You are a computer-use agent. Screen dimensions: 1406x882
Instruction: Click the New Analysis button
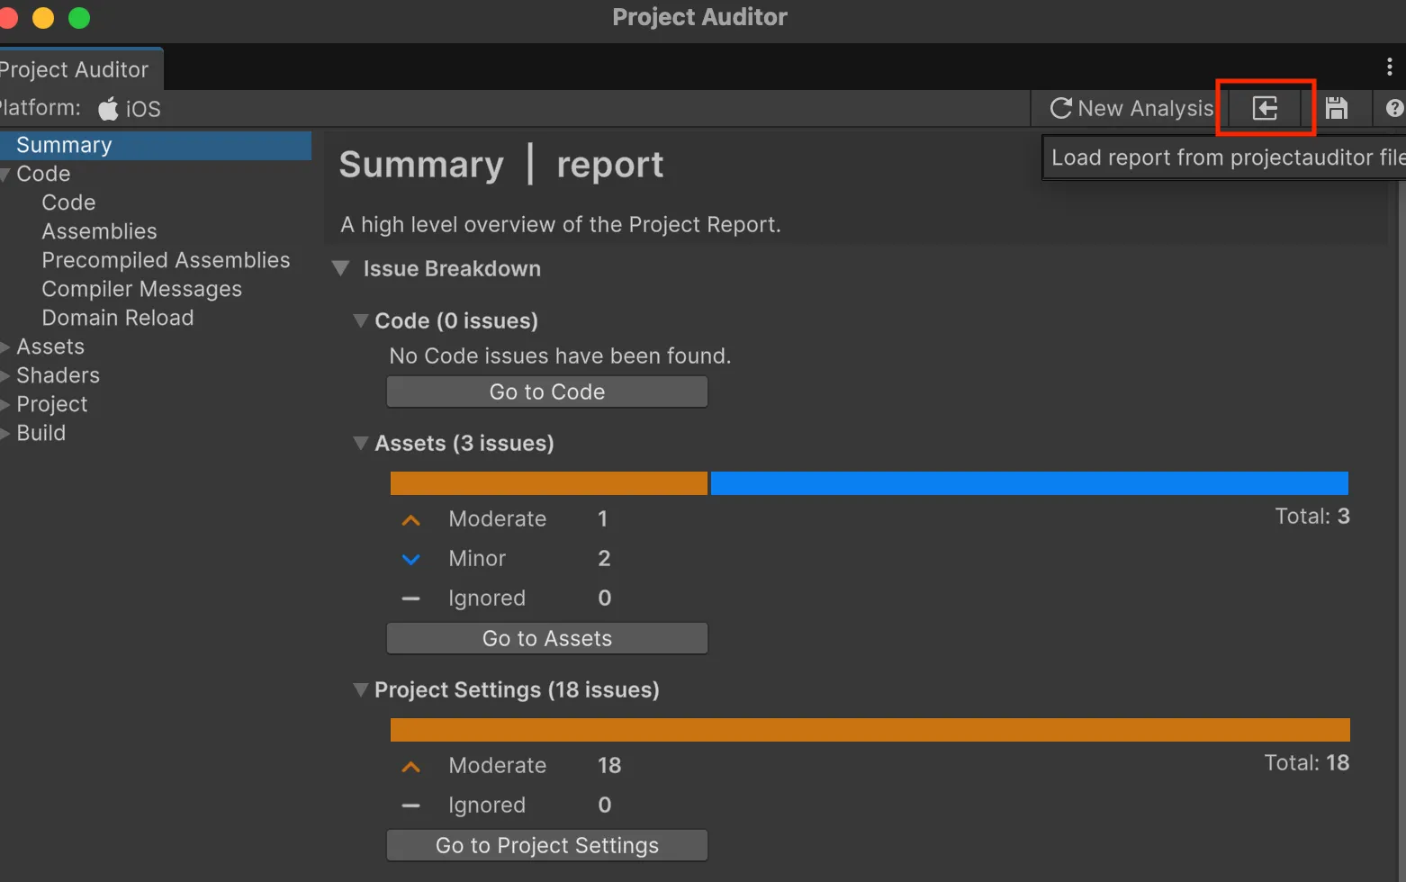pyautogui.click(x=1131, y=108)
